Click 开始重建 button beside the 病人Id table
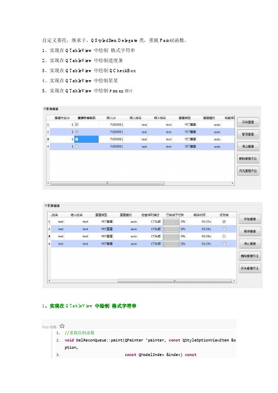This screenshot has height=393, width=278. 248,122
